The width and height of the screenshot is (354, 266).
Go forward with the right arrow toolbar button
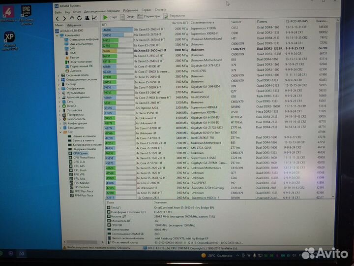pos(64,19)
